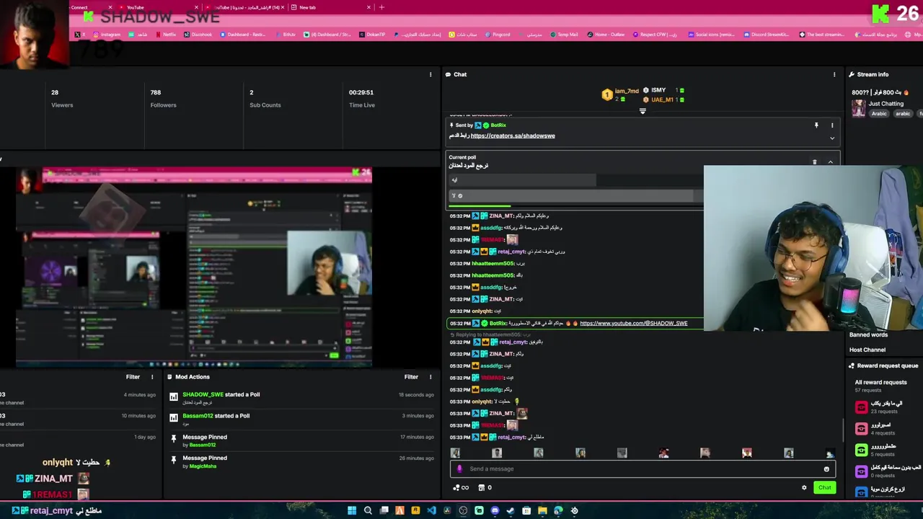Click the pink reward with 4 requests
Image resolution: width=923 pixels, height=519 pixels.
861,428
